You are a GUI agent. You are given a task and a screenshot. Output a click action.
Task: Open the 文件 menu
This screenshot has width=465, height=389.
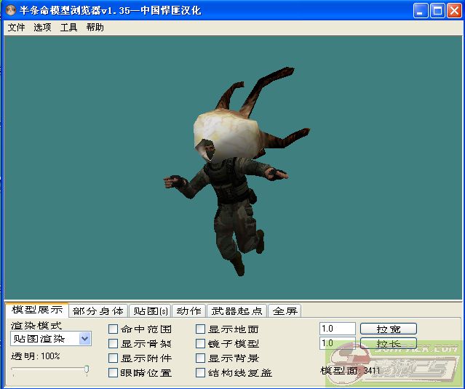16,28
